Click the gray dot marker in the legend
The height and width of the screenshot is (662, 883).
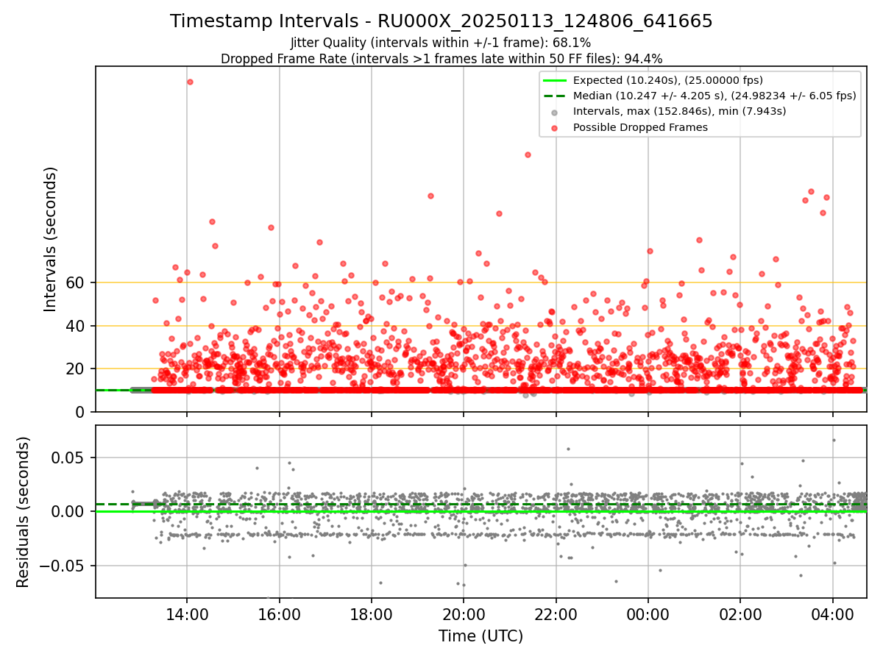pos(555,112)
